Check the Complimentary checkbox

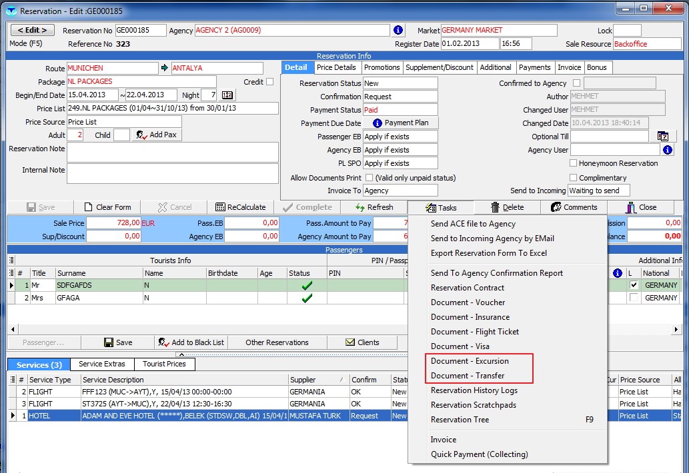tap(574, 178)
